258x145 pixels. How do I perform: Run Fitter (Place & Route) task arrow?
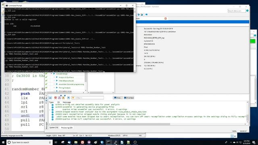(x=57, y=81)
